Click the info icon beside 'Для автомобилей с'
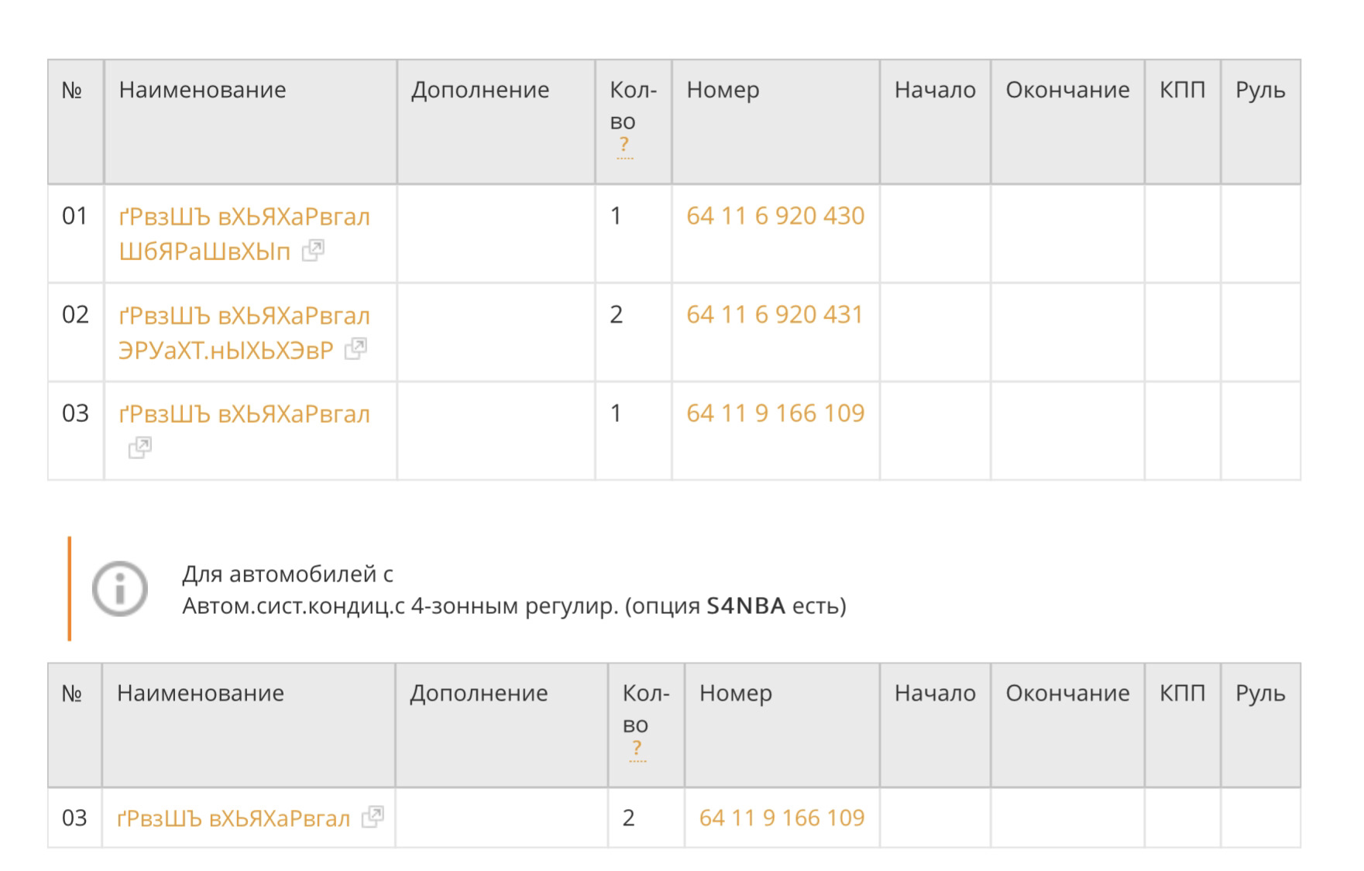The height and width of the screenshot is (871, 1364). pos(120,589)
